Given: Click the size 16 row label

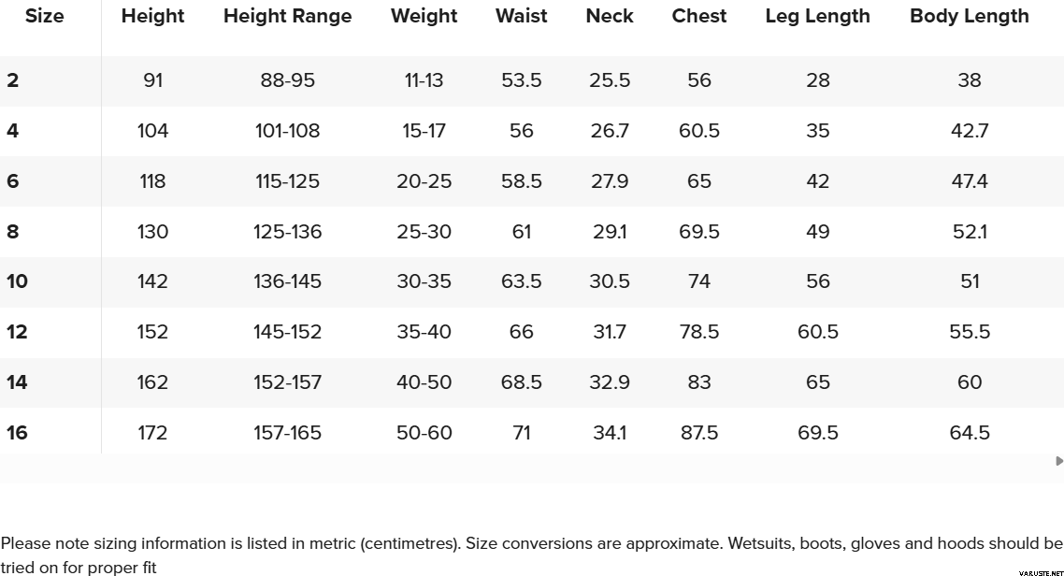Looking at the screenshot, I should 17,433.
